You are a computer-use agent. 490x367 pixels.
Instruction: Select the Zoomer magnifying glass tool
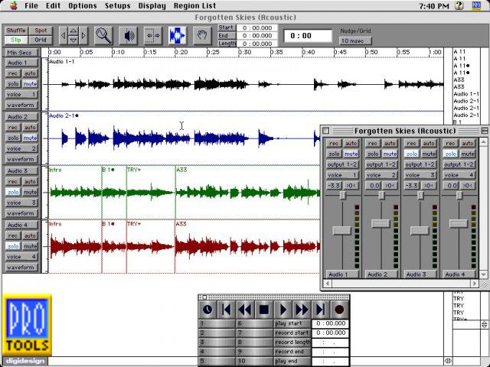103,36
